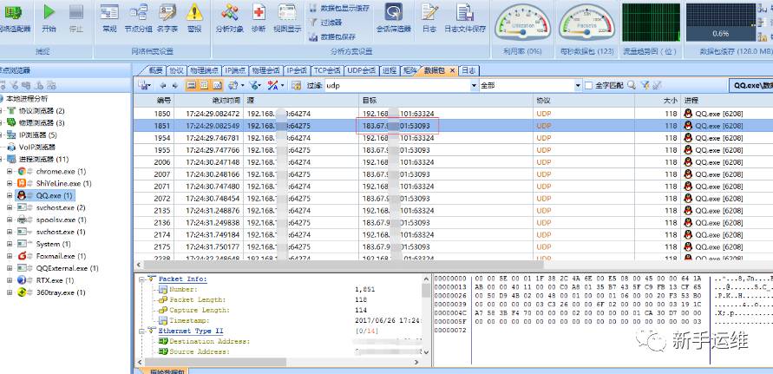Start capture with the 开始 play button
Viewport: 773px width, 374px height.
click(49, 18)
